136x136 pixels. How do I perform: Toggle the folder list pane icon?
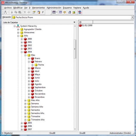click(x=61, y=12)
